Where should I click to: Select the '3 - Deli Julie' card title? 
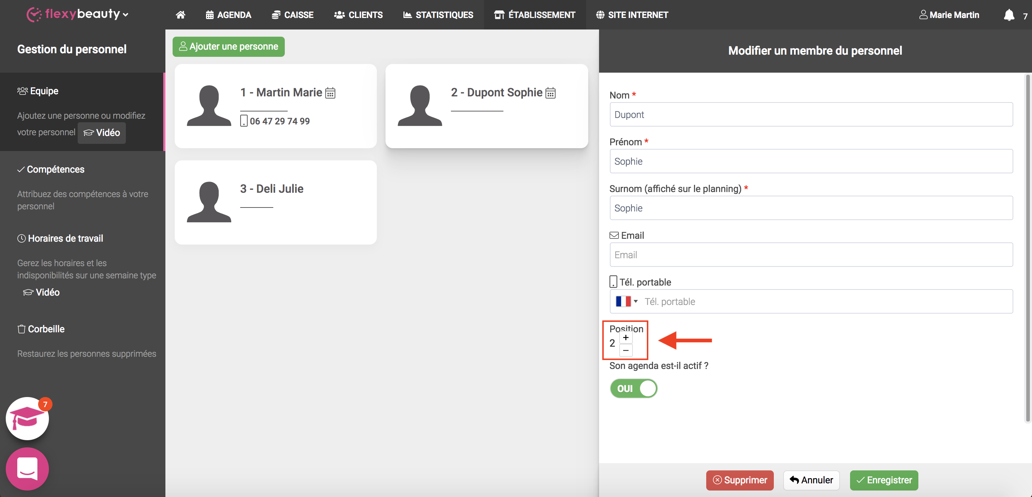coord(271,189)
